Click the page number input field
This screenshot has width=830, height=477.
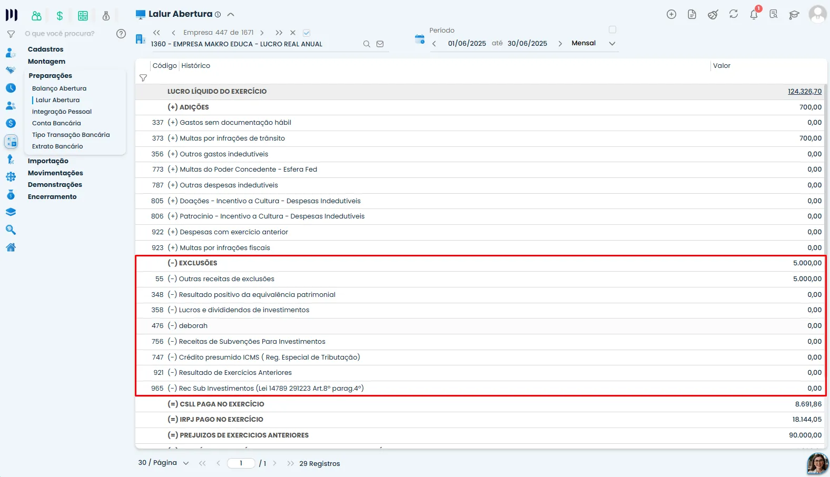point(241,463)
